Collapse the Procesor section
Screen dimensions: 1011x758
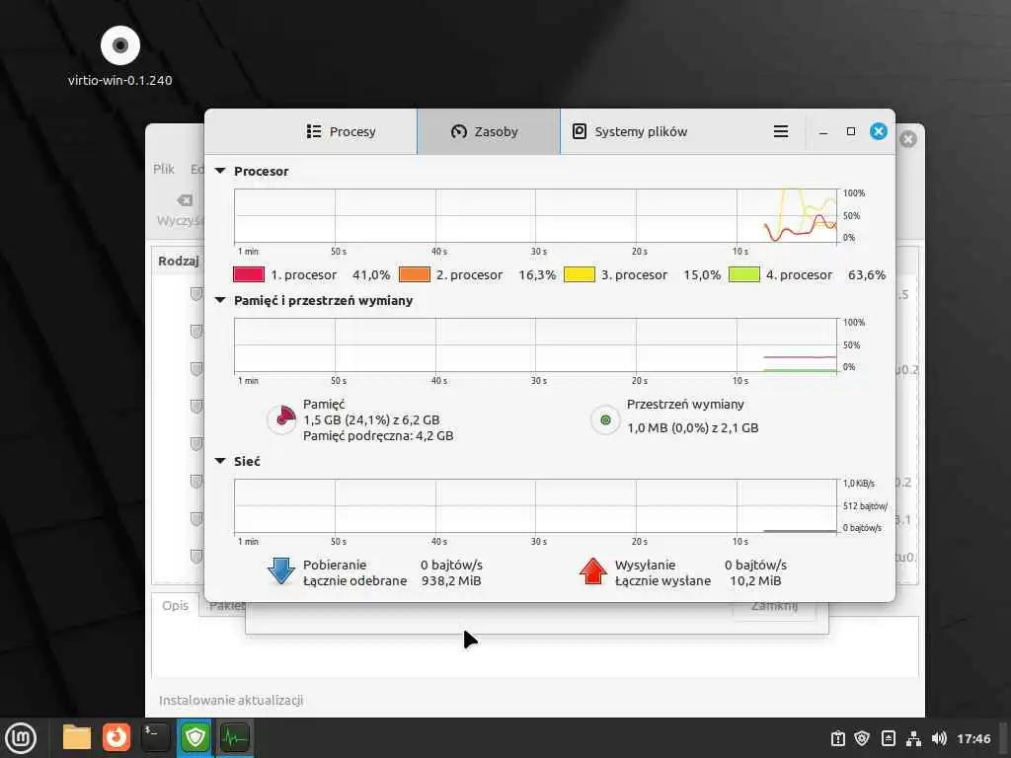point(220,171)
